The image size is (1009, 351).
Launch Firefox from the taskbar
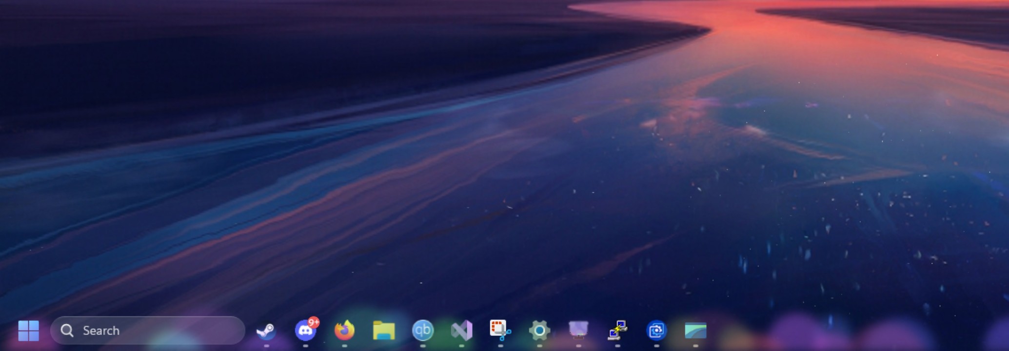[x=344, y=331]
